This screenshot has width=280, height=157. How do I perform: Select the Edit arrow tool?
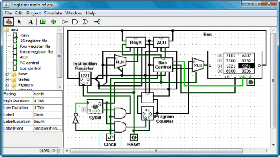tap(20, 22)
